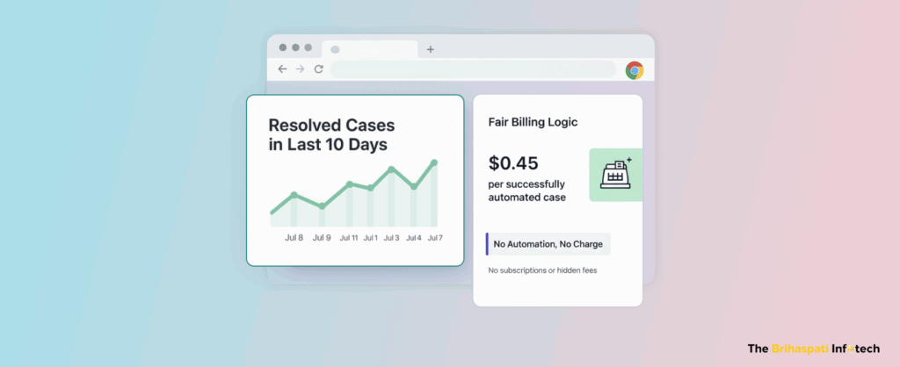Click the $0.45 price value
Image resolution: width=900 pixels, height=367 pixels.
click(x=513, y=163)
